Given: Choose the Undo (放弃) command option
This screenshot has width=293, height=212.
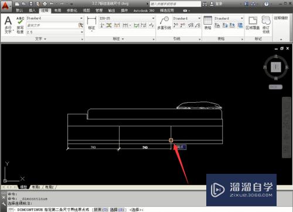Looking at the screenshot, I should [x=101, y=210].
